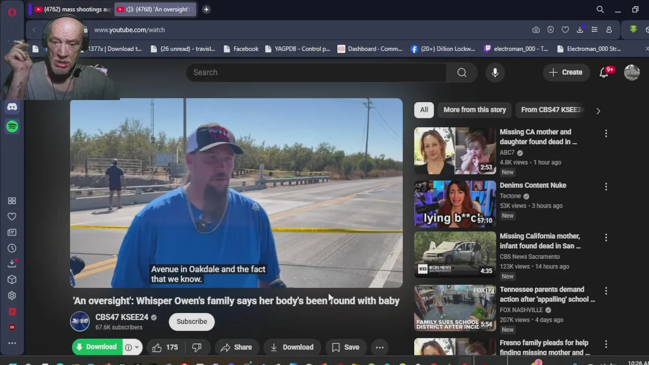The image size is (649, 365).
Task: Open options for Missing CA mother video
Action: coord(606,133)
